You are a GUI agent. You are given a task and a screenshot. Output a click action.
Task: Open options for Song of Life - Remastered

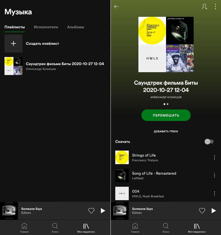[x=214, y=175]
